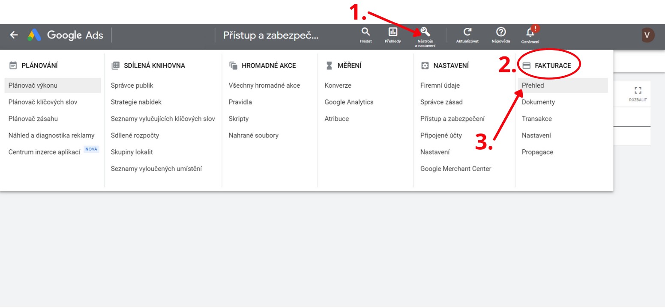Viewport: 665px width, 308px height.
Task: Open Plánovač klíčových slov
Action: click(43, 102)
